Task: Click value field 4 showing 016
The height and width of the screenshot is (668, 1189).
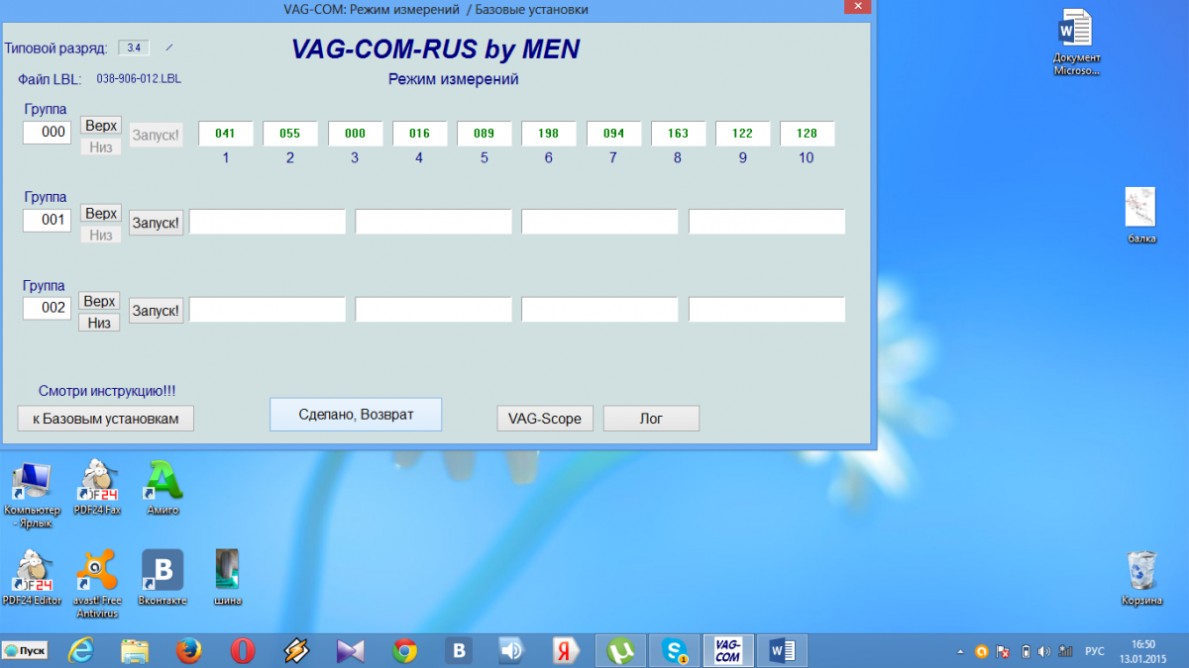Action: tap(419, 134)
